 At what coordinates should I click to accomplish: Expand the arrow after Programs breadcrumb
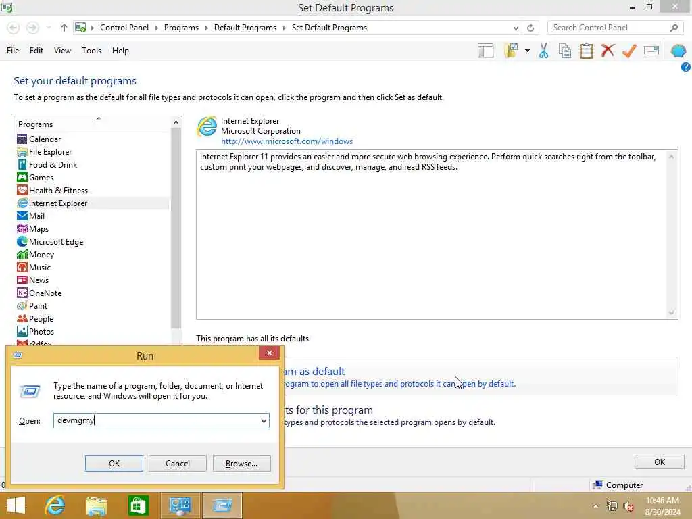click(207, 28)
